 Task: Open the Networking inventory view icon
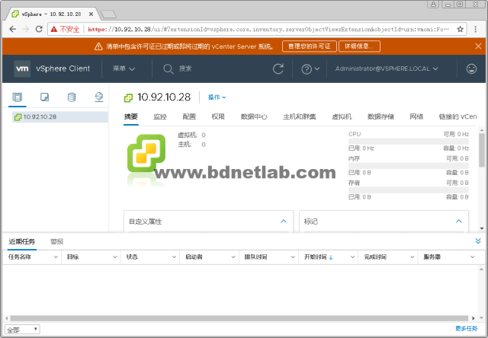point(99,97)
